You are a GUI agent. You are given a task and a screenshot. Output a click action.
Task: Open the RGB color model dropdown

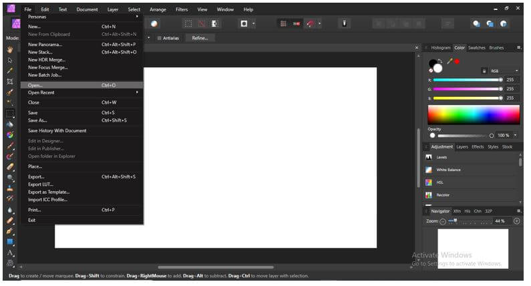(x=504, y=71)
